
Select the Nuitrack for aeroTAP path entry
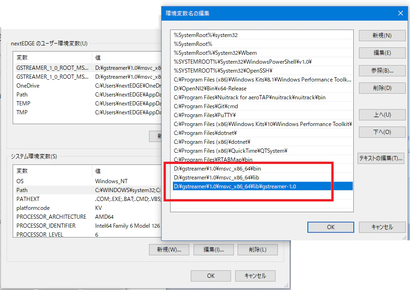(x=261, y=97)
